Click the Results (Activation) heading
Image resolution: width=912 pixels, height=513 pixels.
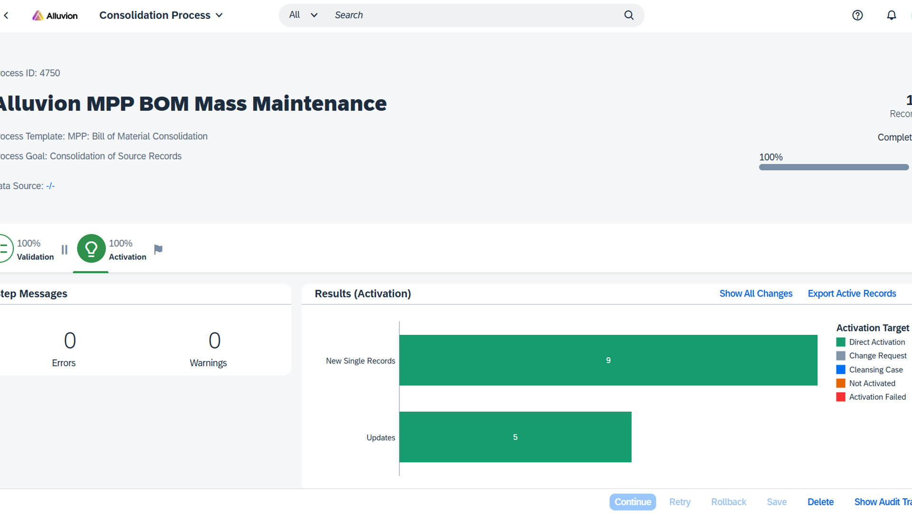[363, 294]
